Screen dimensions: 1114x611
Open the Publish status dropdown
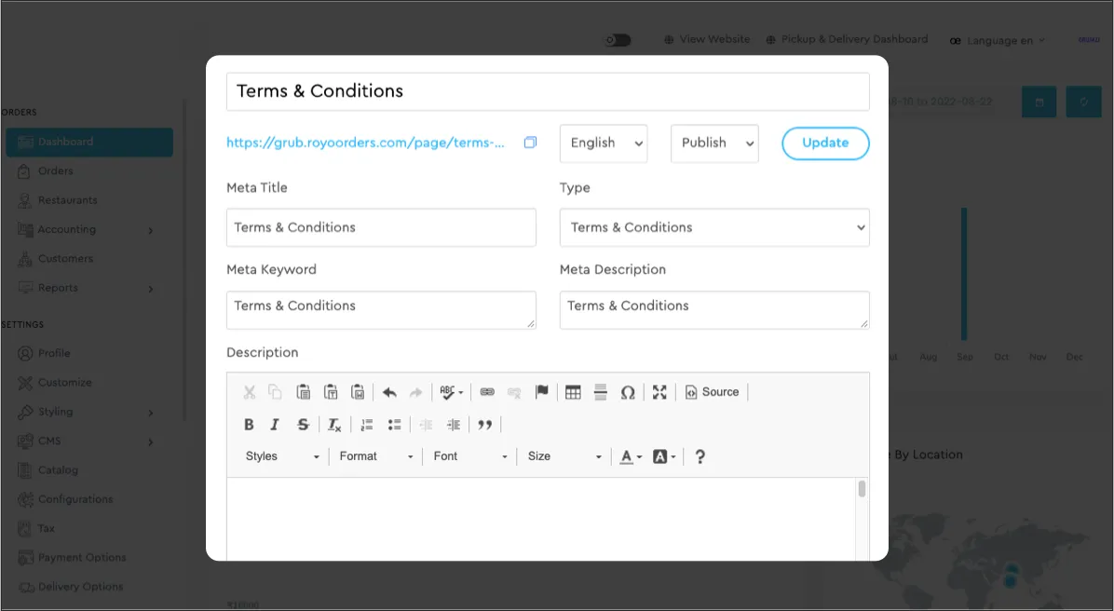click(x=714, y=143)
